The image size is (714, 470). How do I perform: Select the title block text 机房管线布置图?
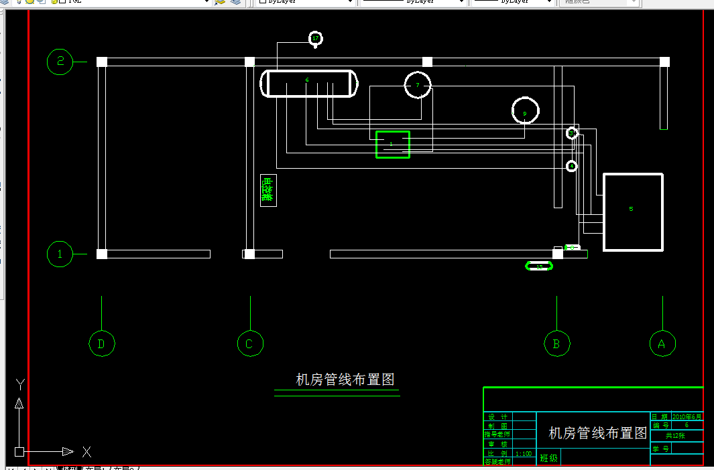click(598, 433)
